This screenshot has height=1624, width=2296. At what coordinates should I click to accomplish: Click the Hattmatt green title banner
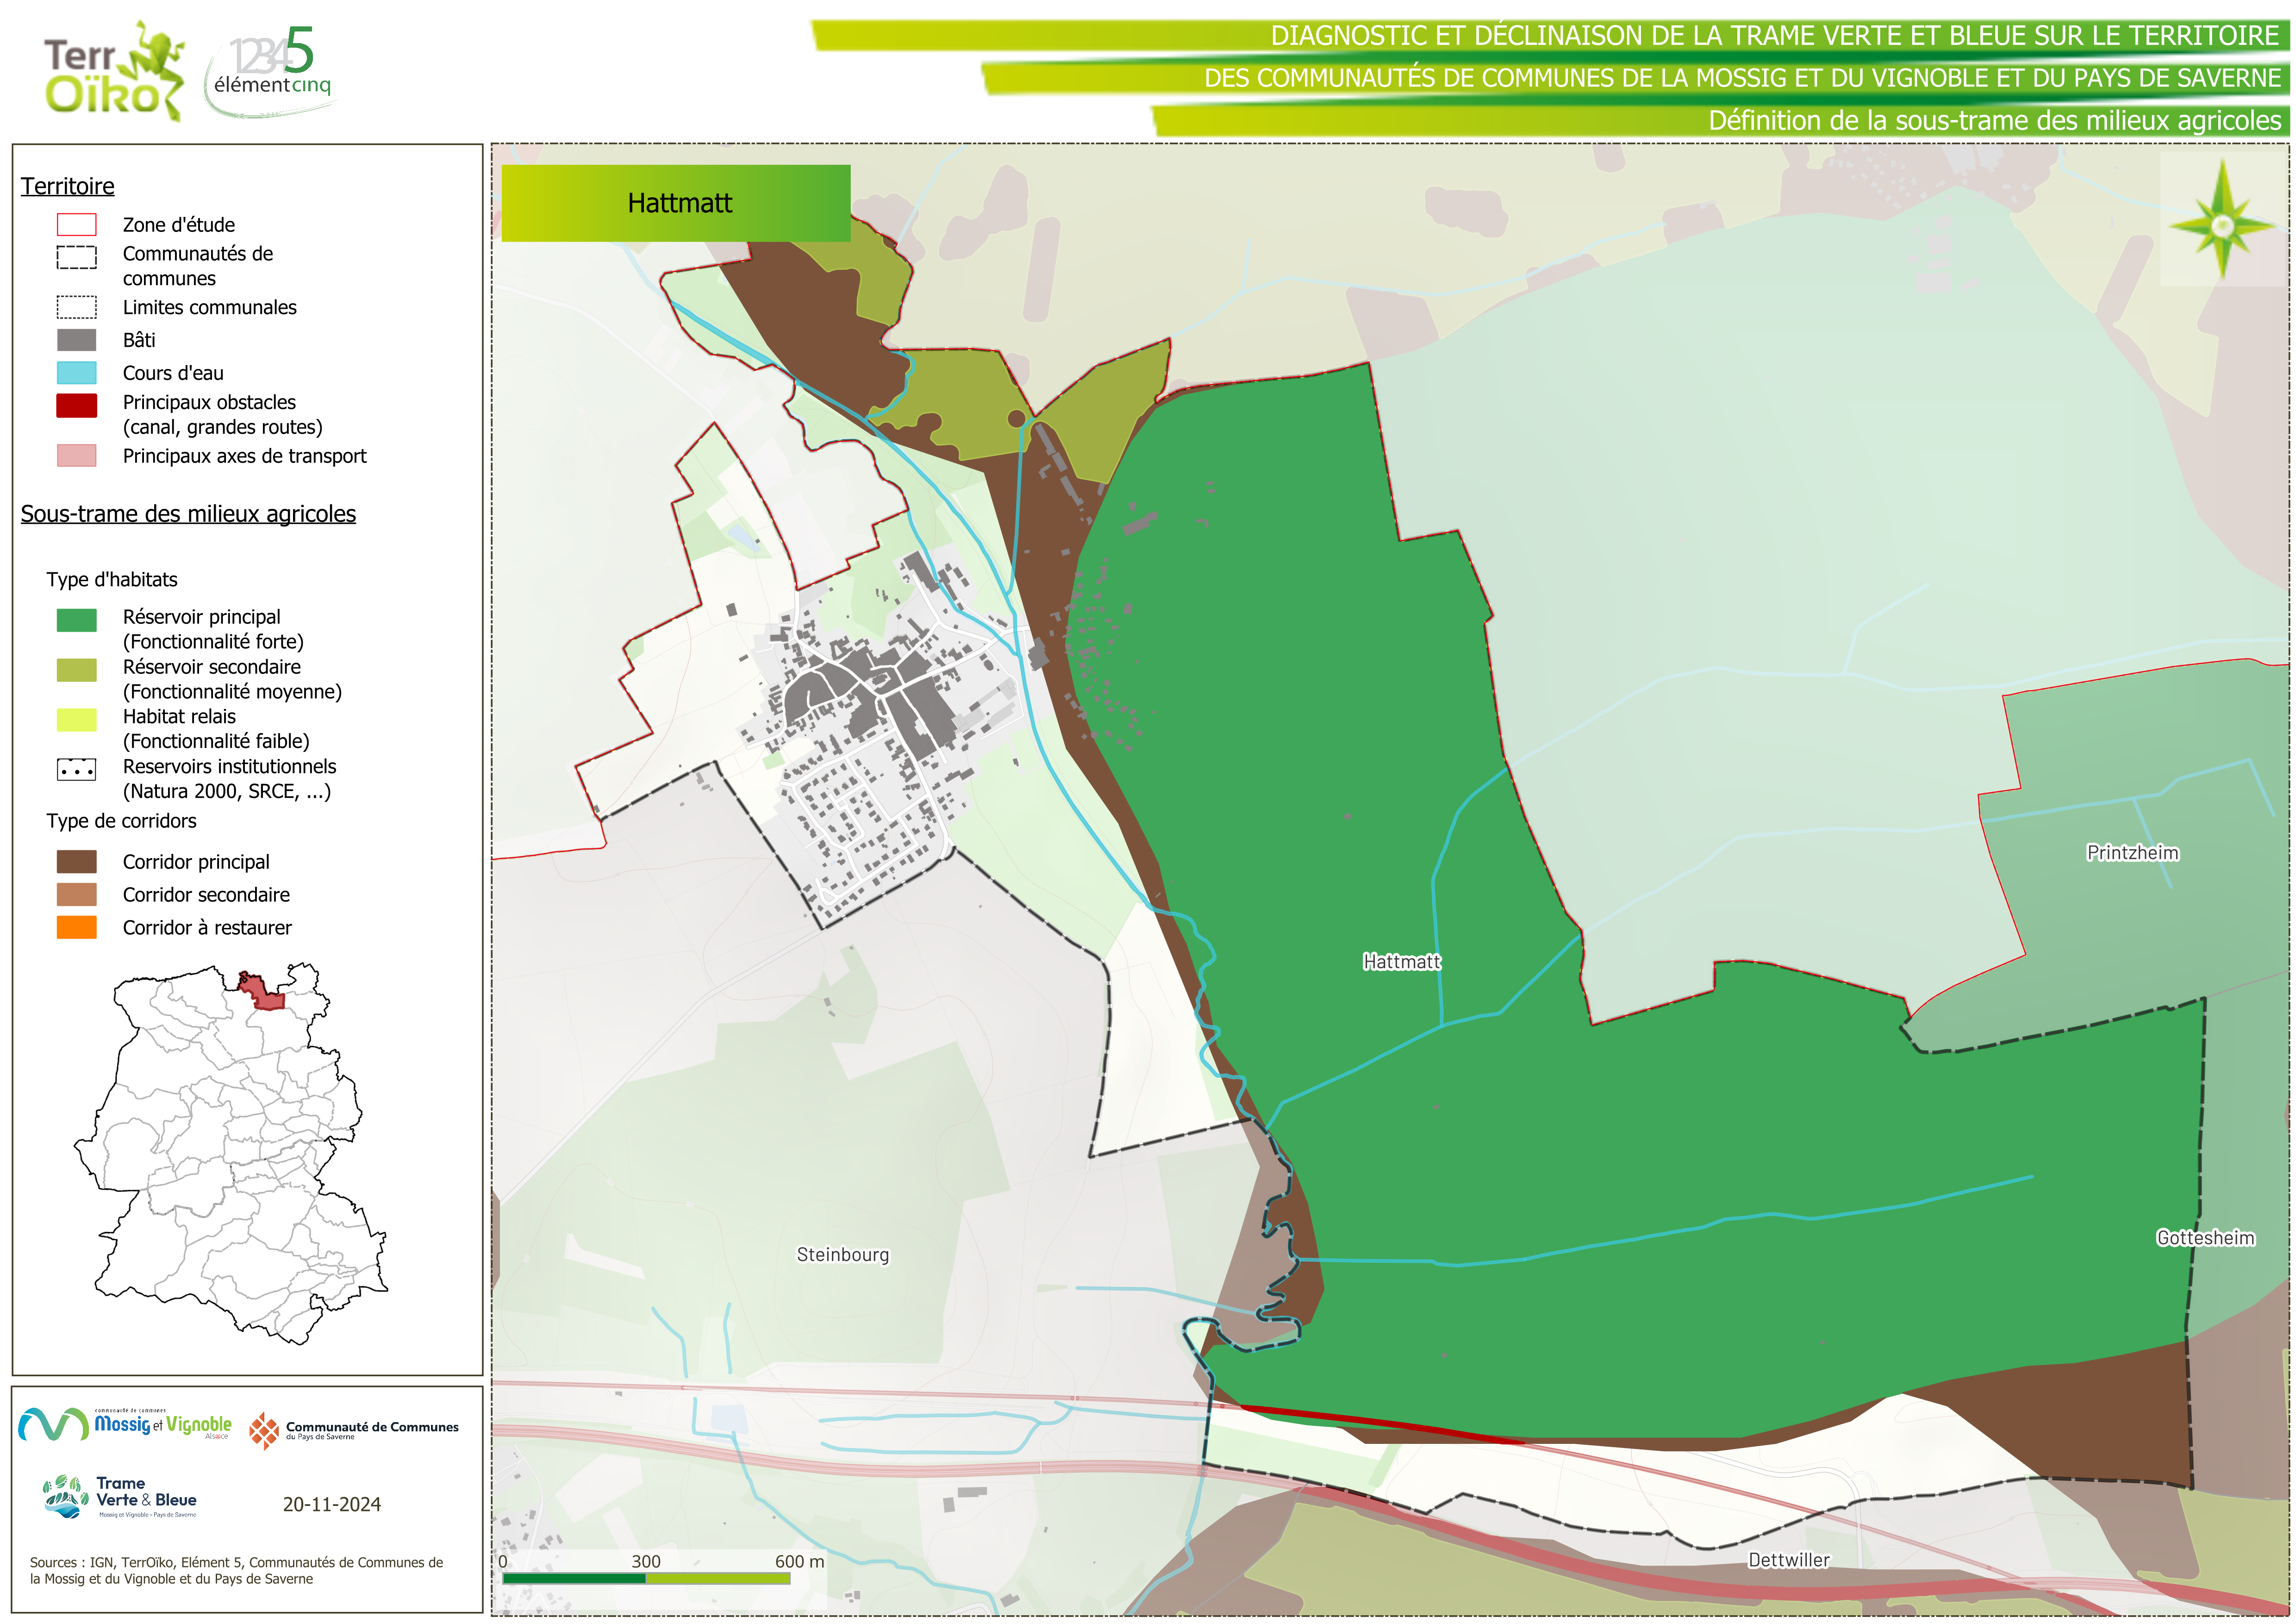676,203
